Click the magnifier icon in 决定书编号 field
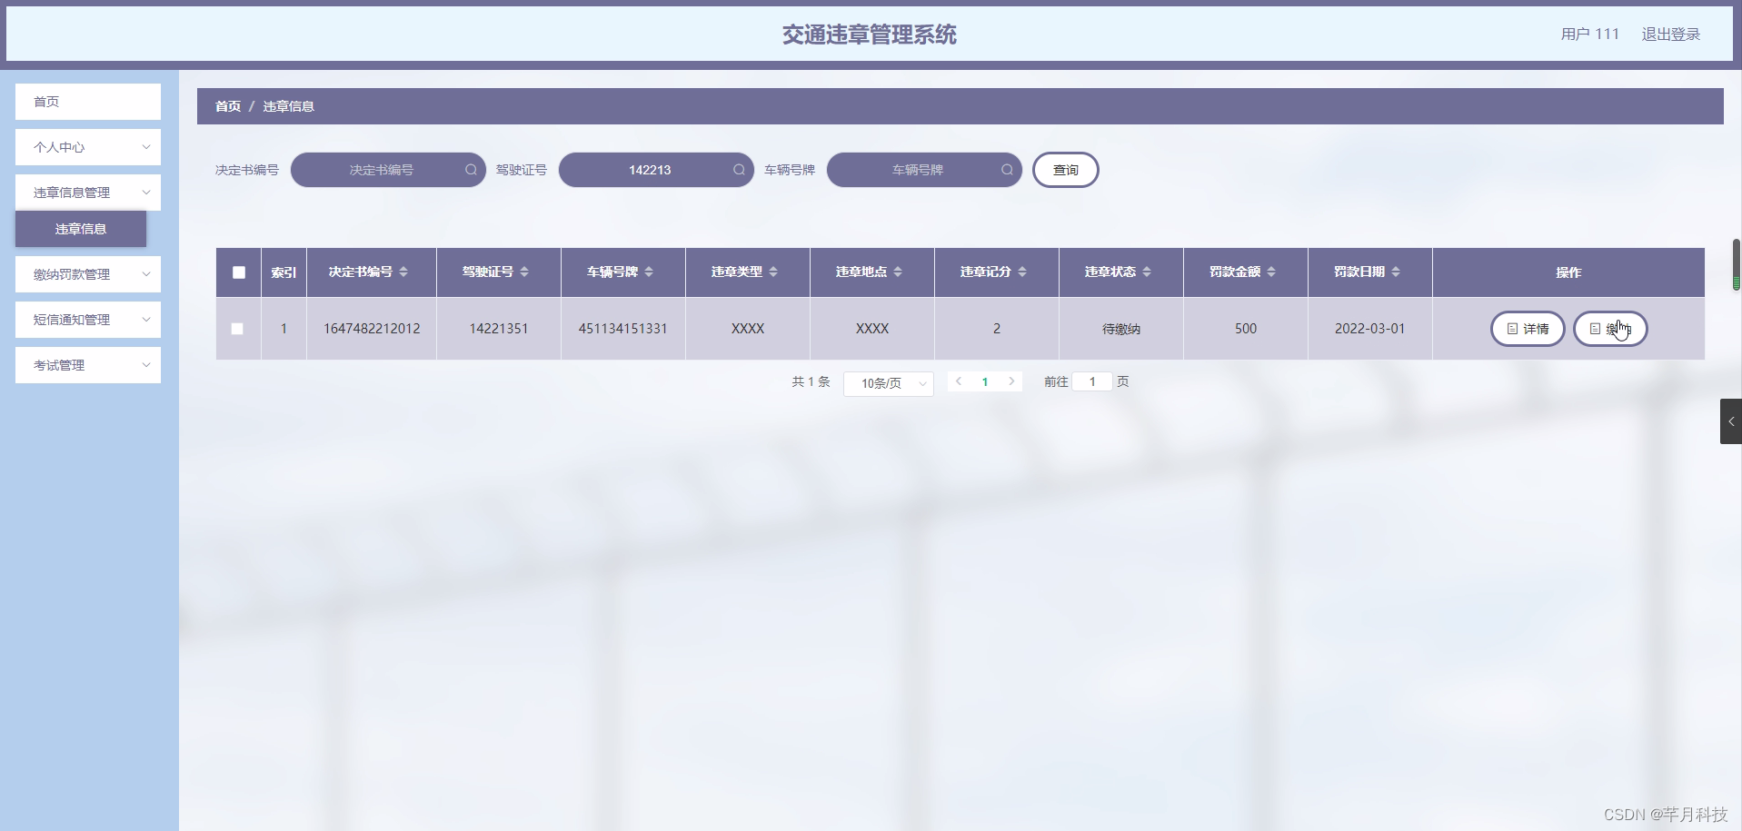The width and height of the screenshot is (1742, 831). coord(472,170)
